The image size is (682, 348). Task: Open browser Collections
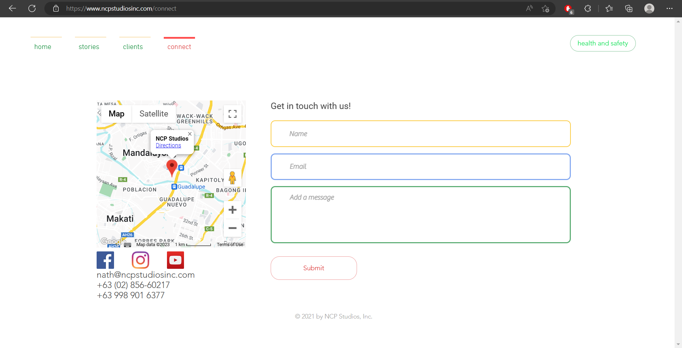[629, 9]
